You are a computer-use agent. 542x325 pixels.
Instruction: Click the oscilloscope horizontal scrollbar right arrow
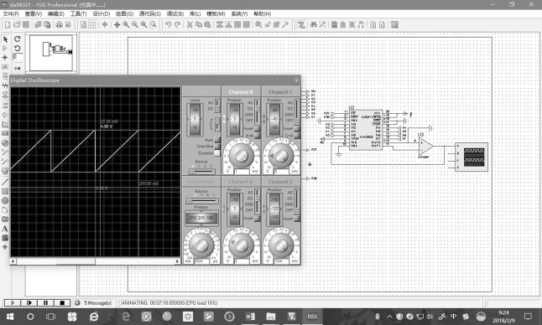point(177,261)
